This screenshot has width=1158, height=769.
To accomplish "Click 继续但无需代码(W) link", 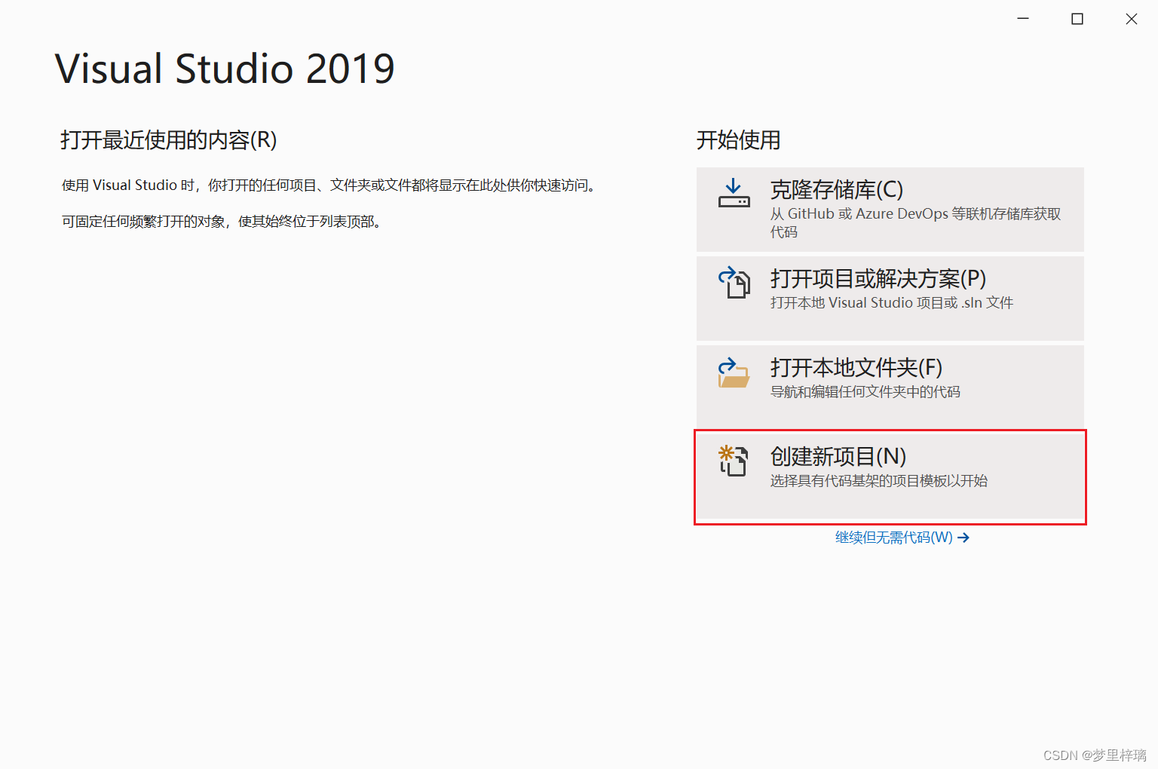I will [902, 538].
